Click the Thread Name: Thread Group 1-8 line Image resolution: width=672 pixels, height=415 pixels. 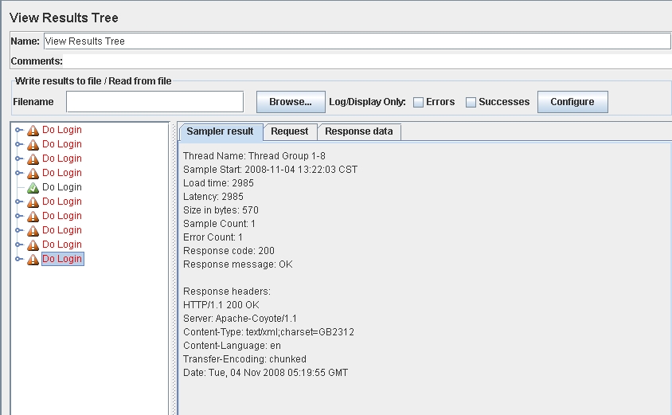point(254,156)
